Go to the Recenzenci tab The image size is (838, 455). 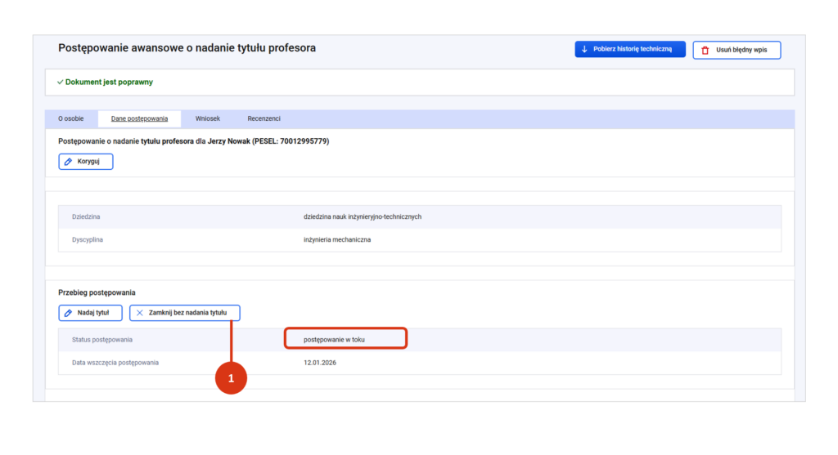pyautogui.click(x=264, y=118)
